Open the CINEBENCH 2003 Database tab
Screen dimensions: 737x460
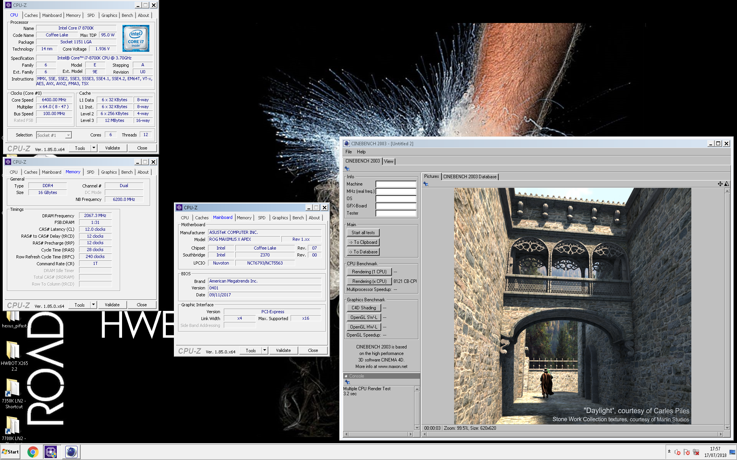(x=470, y=177)
